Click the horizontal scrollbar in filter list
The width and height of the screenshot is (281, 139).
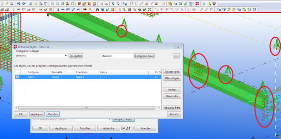tap(86, 108)
